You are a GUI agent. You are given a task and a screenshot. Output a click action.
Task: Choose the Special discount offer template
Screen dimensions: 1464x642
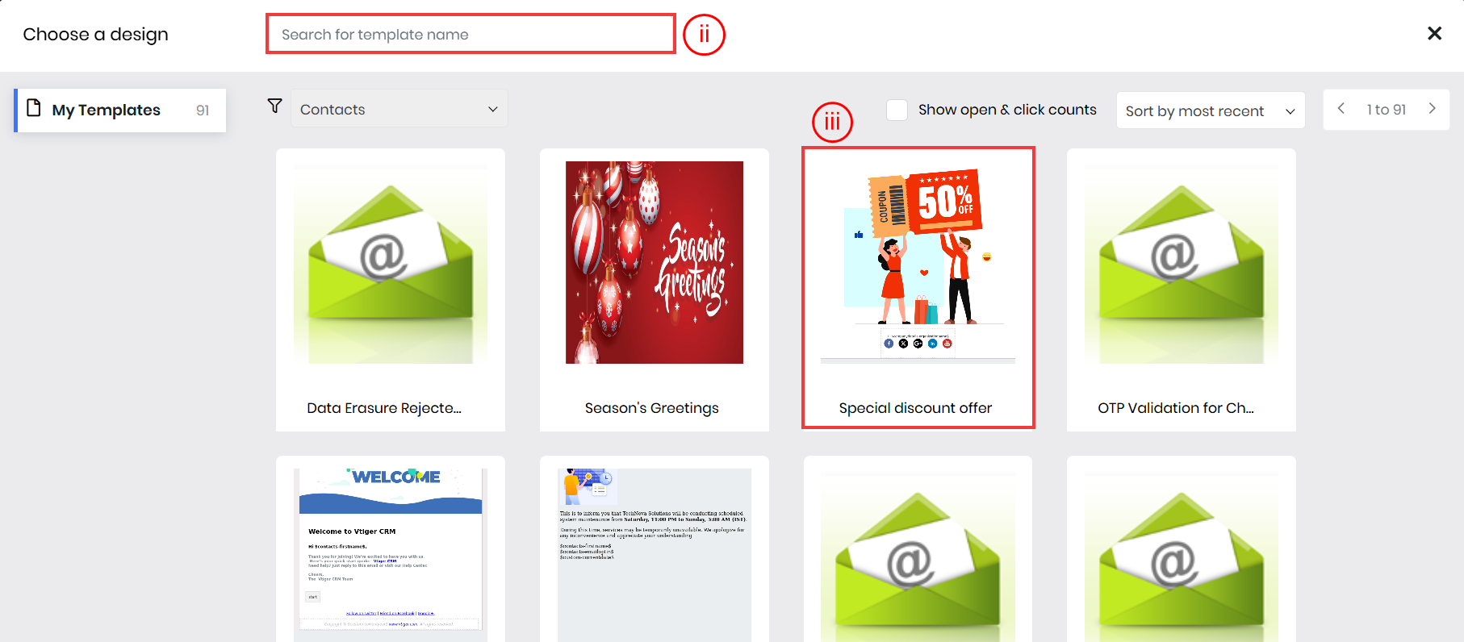click(x=918, y=263)
